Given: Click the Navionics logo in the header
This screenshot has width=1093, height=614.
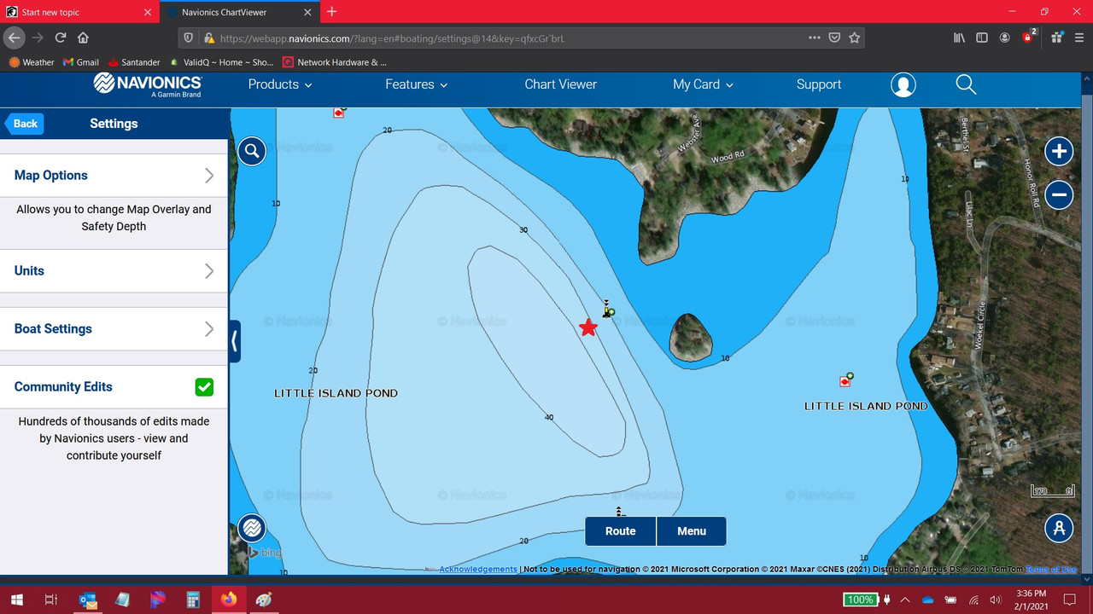Looking at the screenshot, I should [148, 85].
